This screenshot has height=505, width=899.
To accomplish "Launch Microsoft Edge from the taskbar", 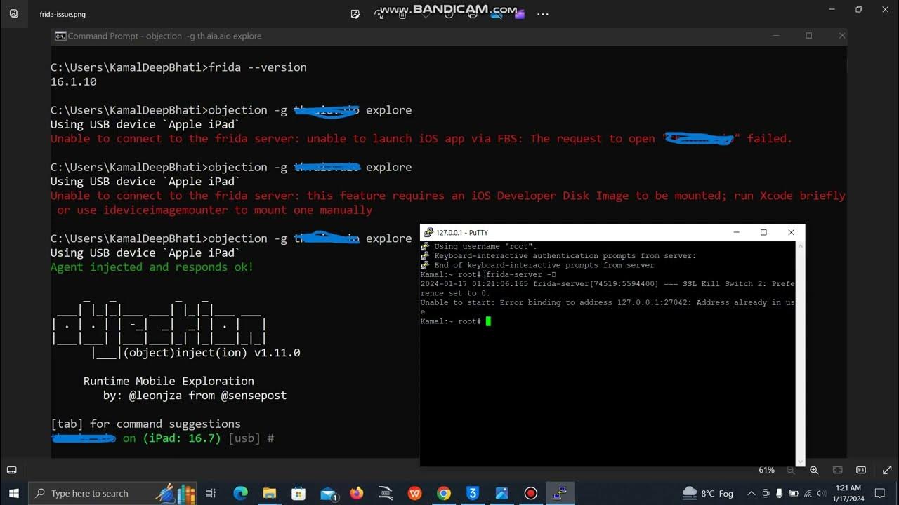I will (240, 493).
